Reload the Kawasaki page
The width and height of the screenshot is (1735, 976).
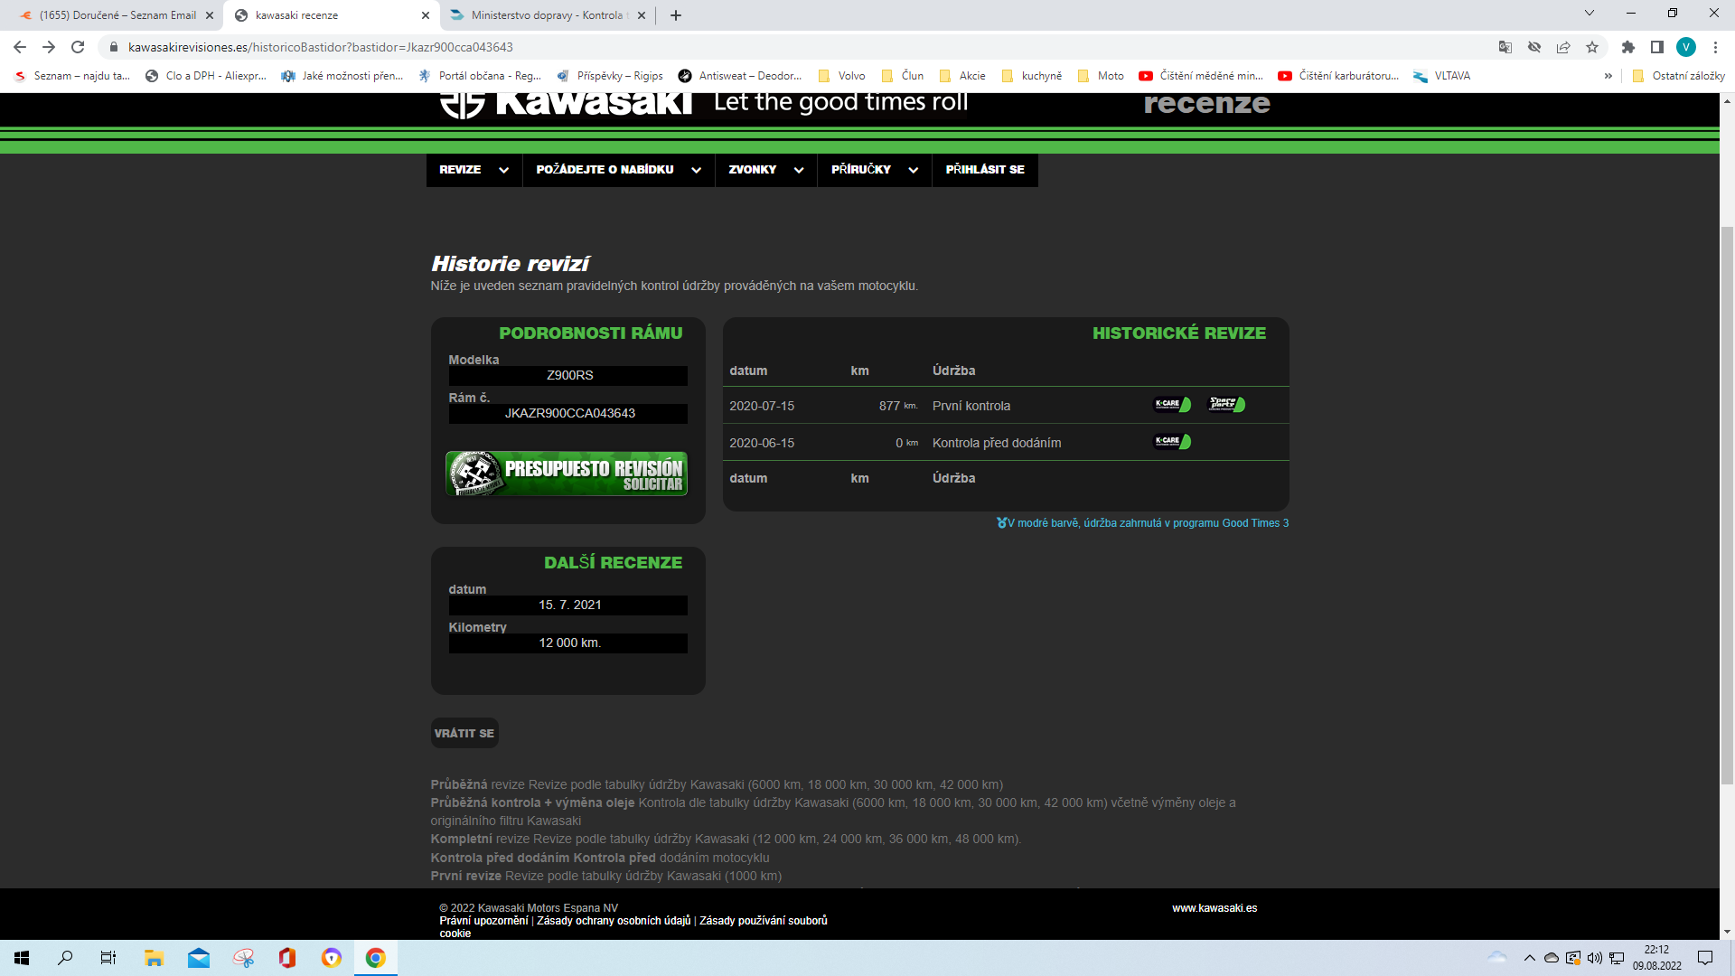(x=78, y=47)
